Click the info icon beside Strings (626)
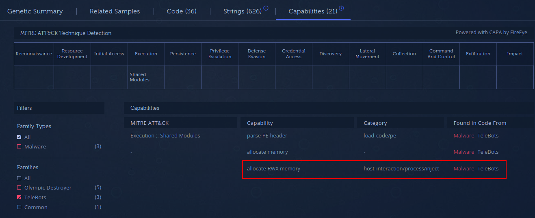 pos(266,8)
